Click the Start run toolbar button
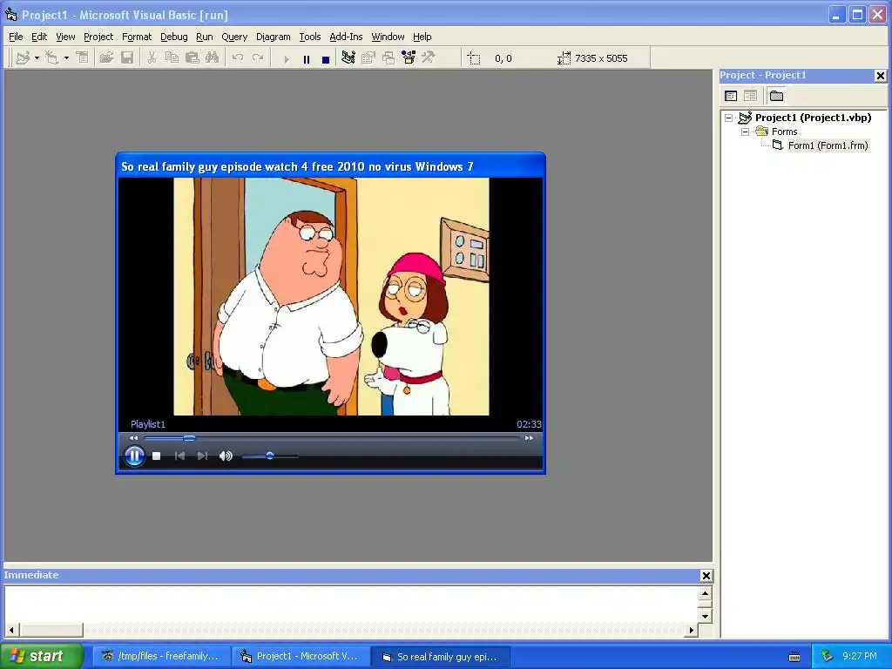 coord(286,59)
